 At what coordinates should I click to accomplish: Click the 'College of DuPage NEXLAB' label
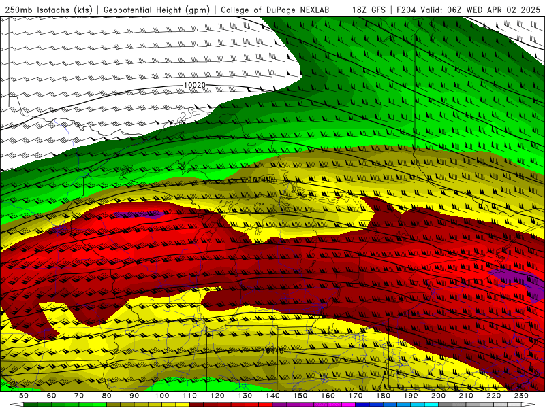275,10
